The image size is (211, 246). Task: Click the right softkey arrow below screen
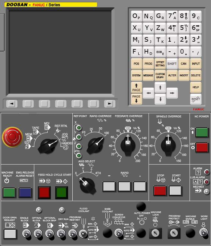[110, 104]
